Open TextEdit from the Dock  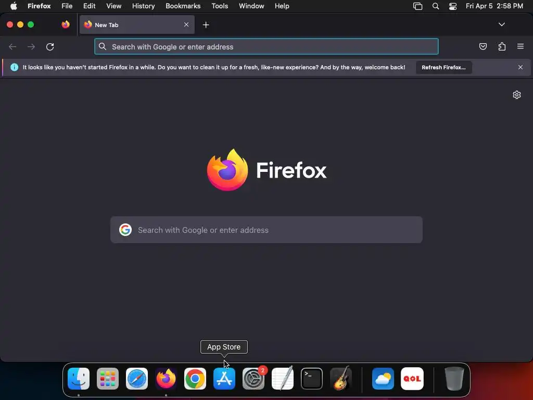click(283, 378)
